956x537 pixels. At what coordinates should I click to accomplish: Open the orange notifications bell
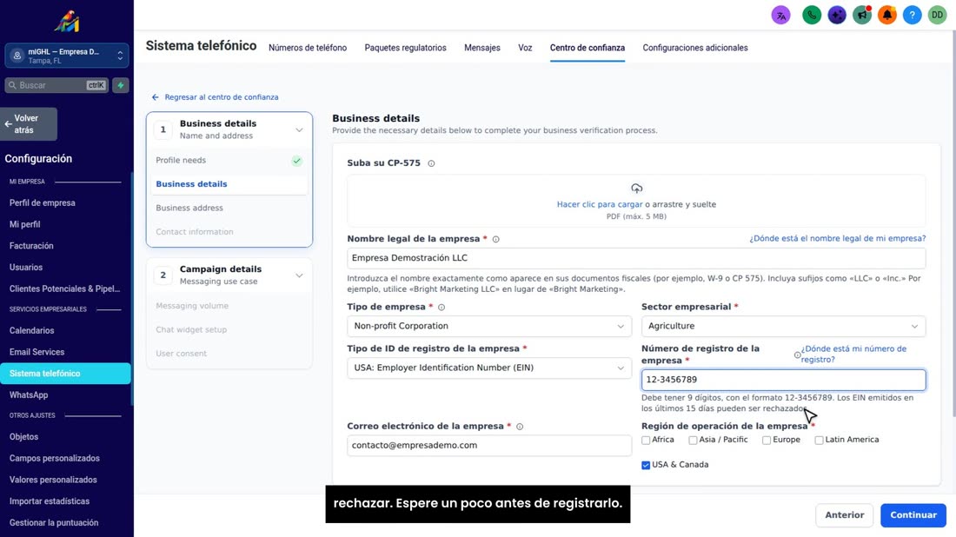(887, 16)
